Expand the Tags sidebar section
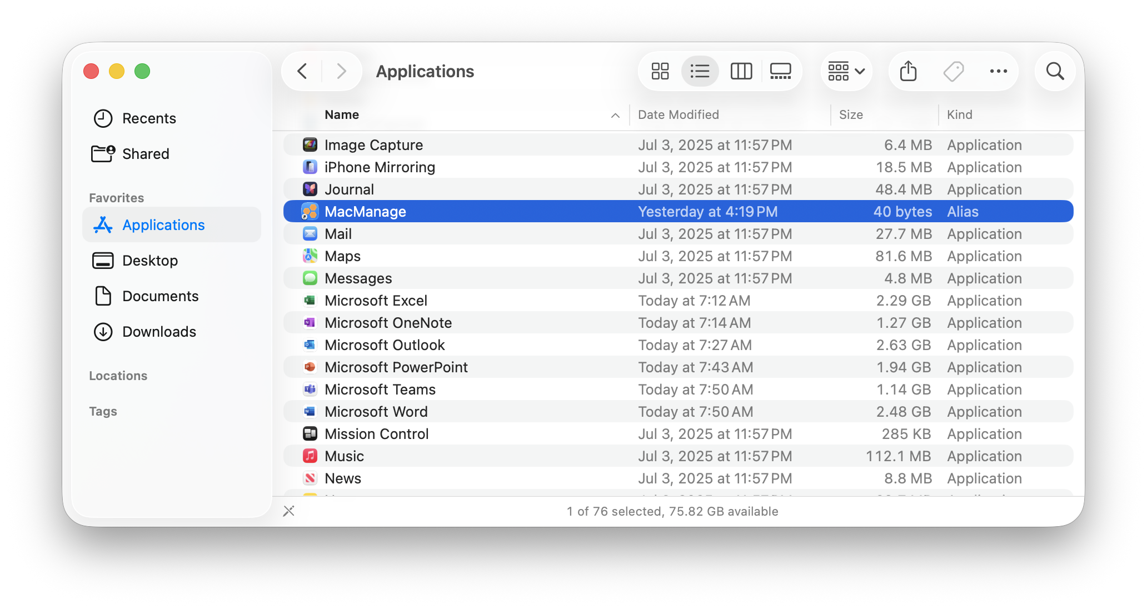This screenshot has height=609, width=1147. click(x=103, y=411)
